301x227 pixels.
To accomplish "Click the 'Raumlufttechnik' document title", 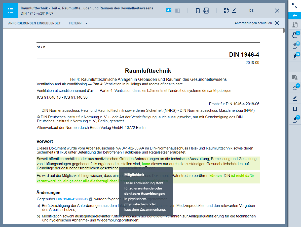I will (x=148, y=71).
